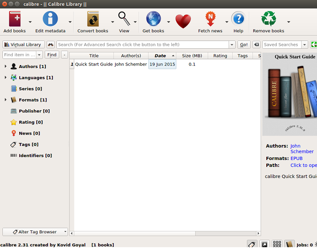Click the Fetch news icon
The width and height of the screenshot is (317, 248).
211,19
